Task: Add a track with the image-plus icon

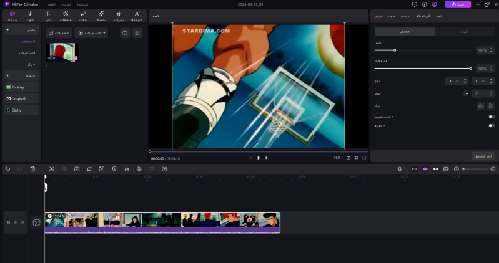Action: [x=37, y=223]
